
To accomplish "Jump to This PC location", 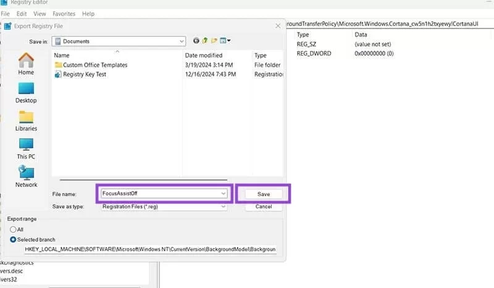I will click(x=26, y=149).
